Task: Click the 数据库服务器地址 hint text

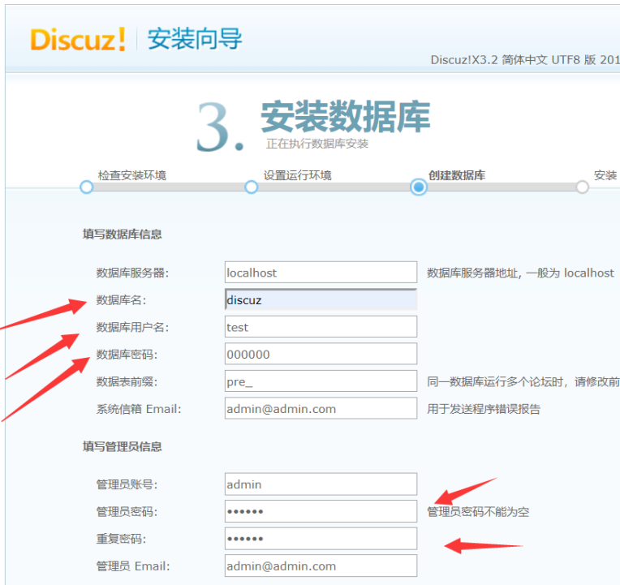Action: coord(520,273)
